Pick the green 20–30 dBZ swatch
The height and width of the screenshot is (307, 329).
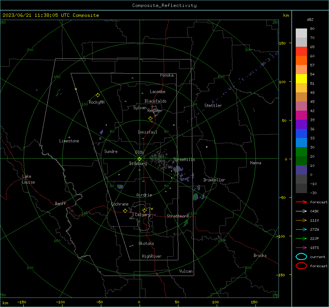301,151
